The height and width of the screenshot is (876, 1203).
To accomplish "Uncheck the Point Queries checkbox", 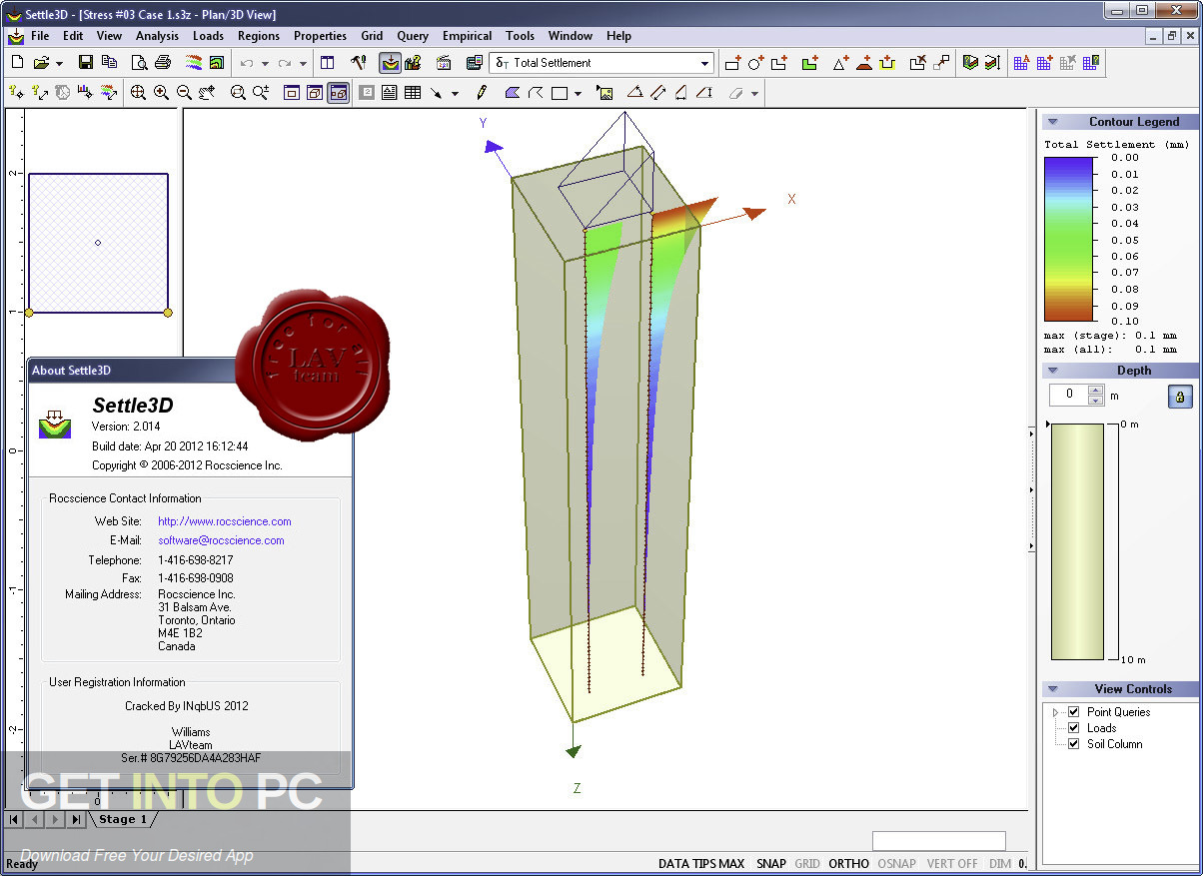I will (1074, 712).
